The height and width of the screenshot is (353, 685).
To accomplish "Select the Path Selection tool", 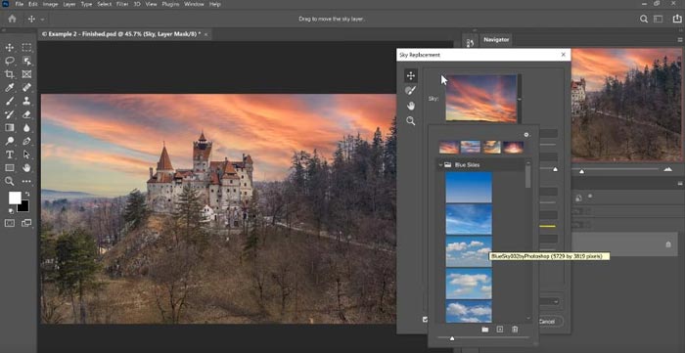I will pos(26,154).
